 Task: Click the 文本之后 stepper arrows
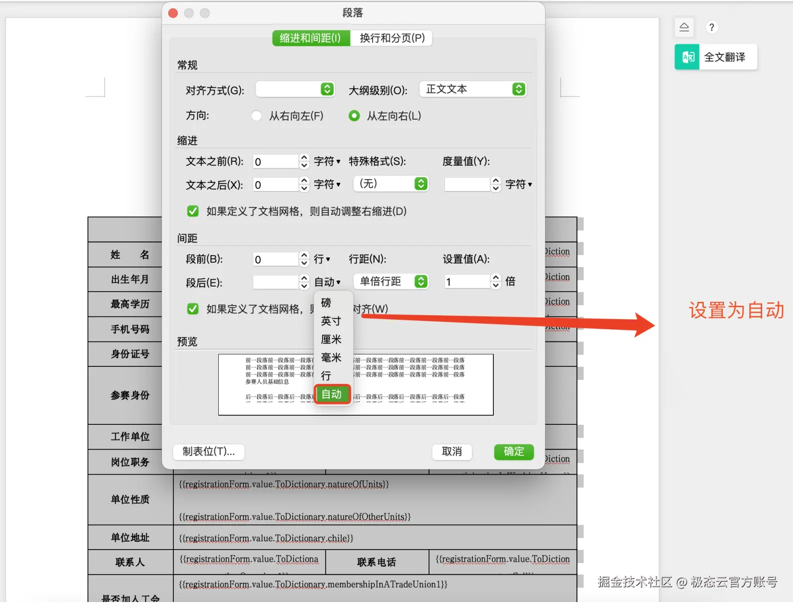(x=304, y=185)
